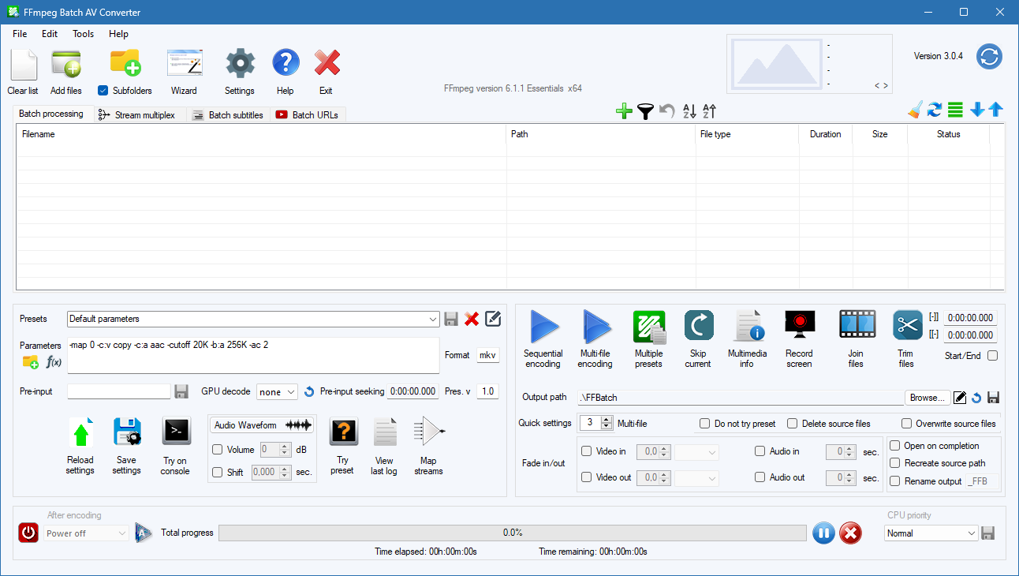
Task: Toggle the Subfolders checkbox
Action: (103, 91)
